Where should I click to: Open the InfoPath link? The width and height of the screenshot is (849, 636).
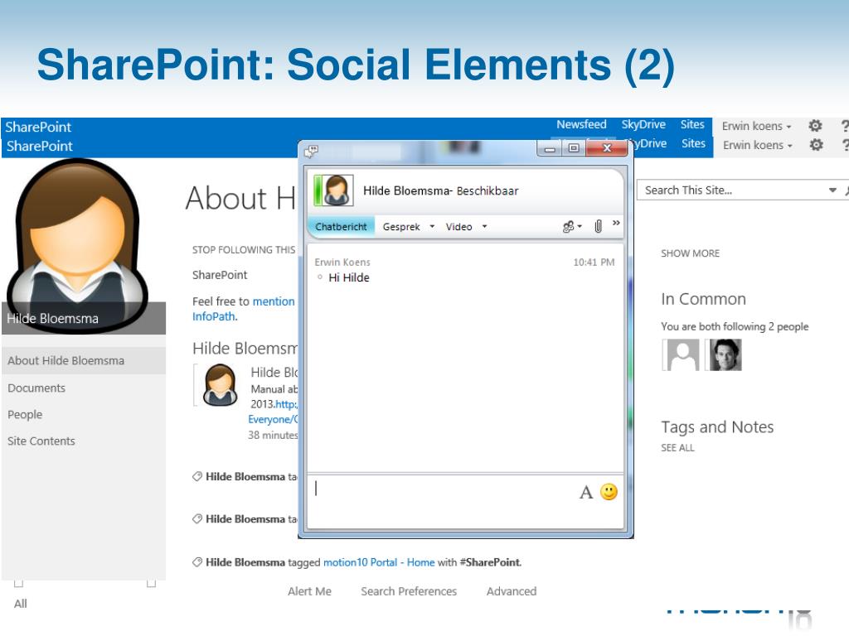[214, 316]
